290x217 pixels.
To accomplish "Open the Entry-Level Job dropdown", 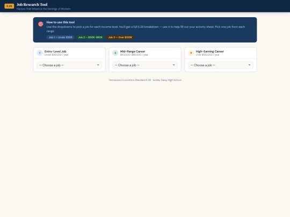I will click(x=69, y=65).
